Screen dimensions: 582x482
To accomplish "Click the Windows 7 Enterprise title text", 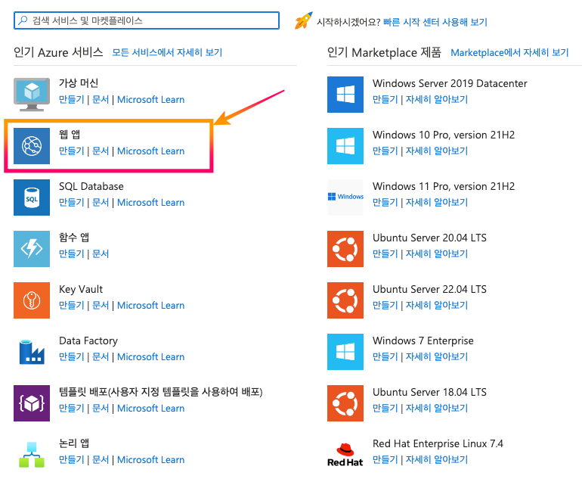I will coord(423,341).
